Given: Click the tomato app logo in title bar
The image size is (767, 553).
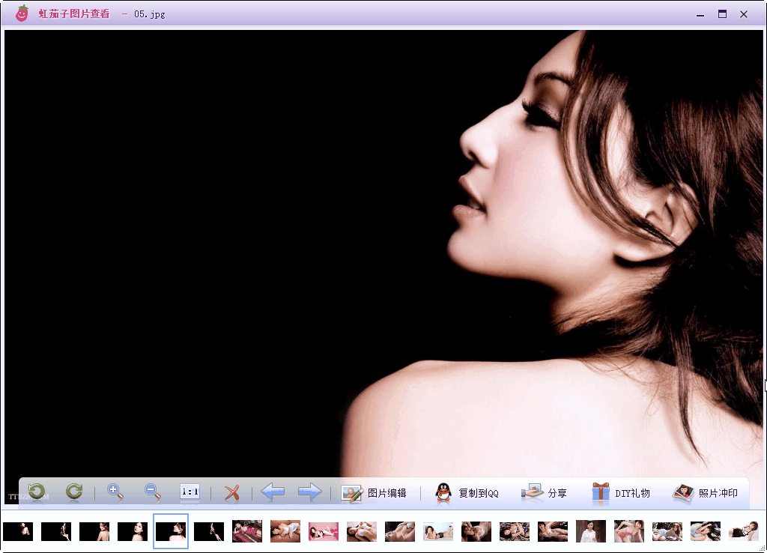Looking at the screenshot, I should [x=22, y=13].
